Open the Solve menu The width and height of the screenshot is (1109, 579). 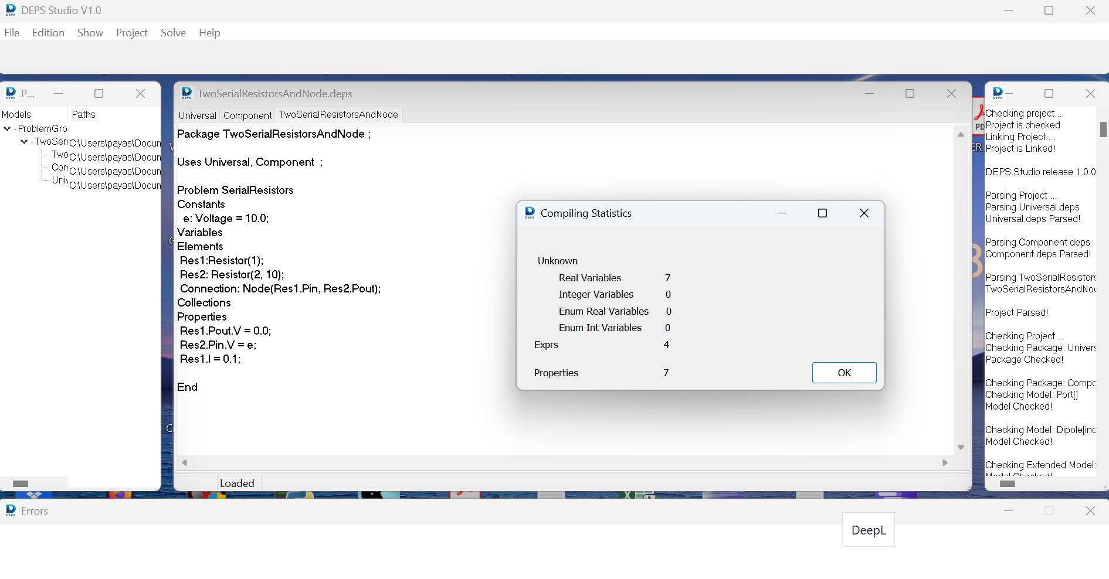(x=173, y=33)
